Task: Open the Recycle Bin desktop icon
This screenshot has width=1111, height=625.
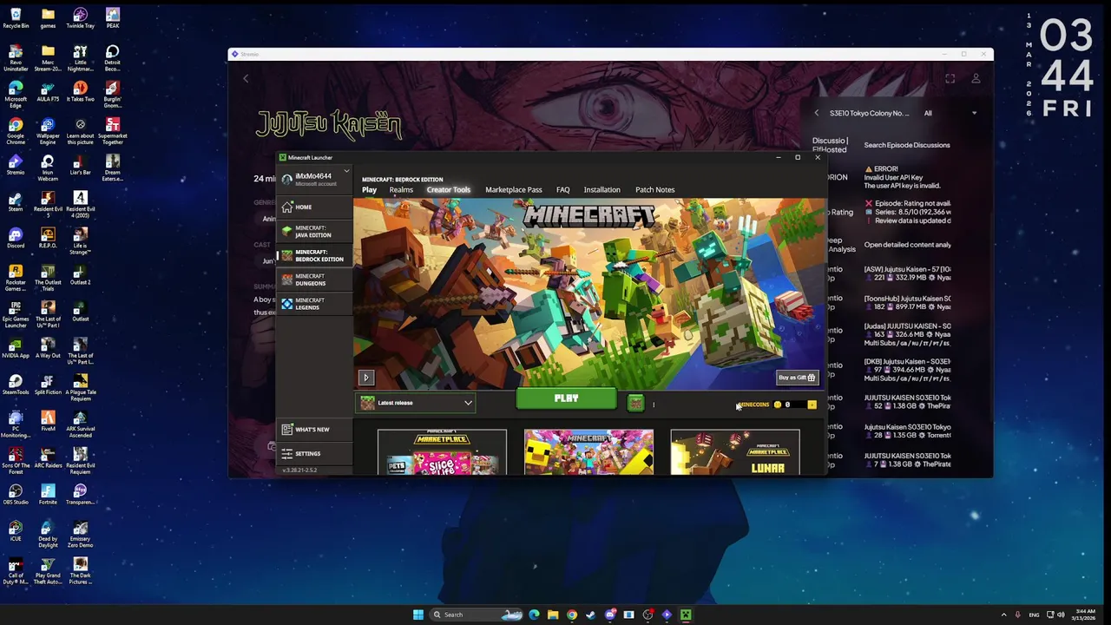Action: [x=16, y=18]
